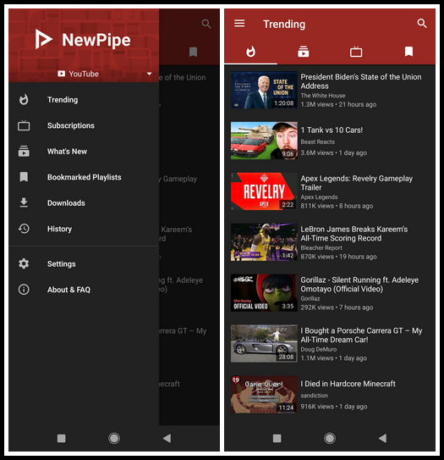The height and width of the screenshot is (460, 444).
Task: Click the TV icon beside Subscriptions
Action: coord(24,125)
